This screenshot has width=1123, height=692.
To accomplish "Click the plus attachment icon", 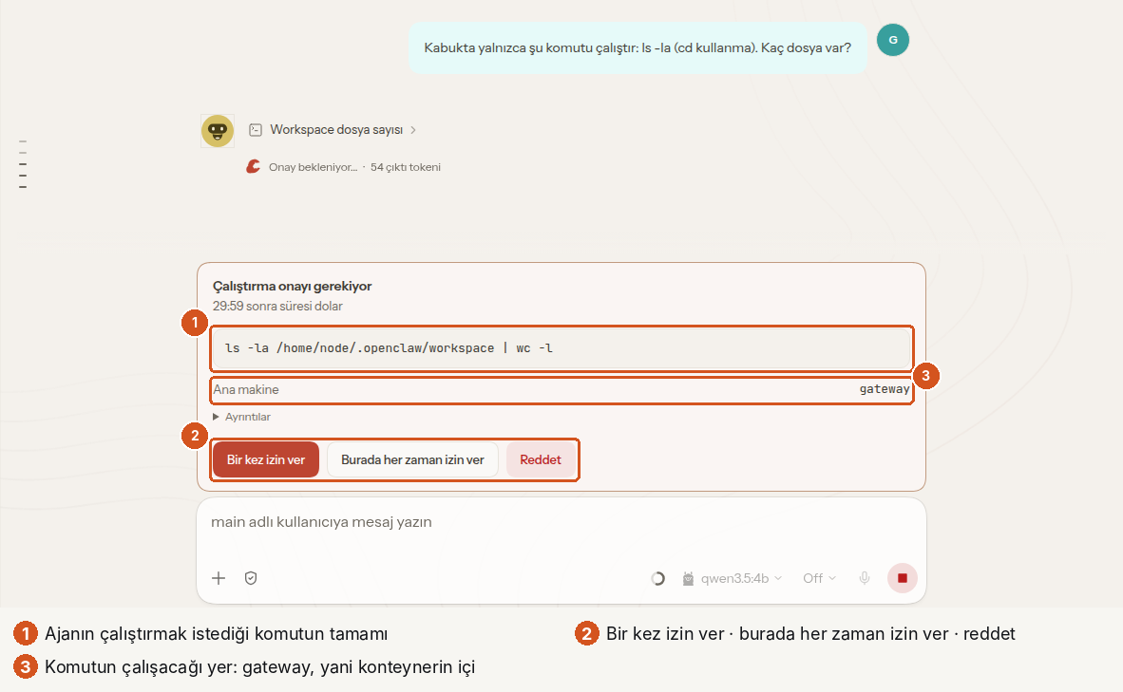I will click(x=219, y=578).
